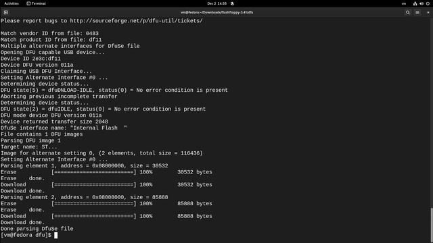Click 'DFU mode device DFU version 011a' line

[x=51, y=115]
